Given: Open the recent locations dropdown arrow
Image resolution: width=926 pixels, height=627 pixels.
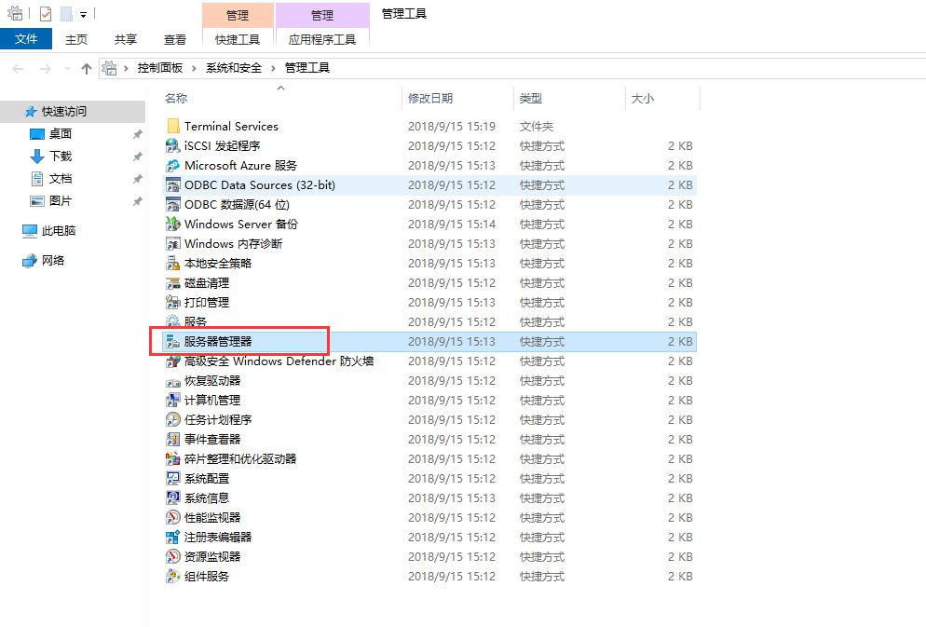Looking at the screenshot, I should click(x=67, y=69).
